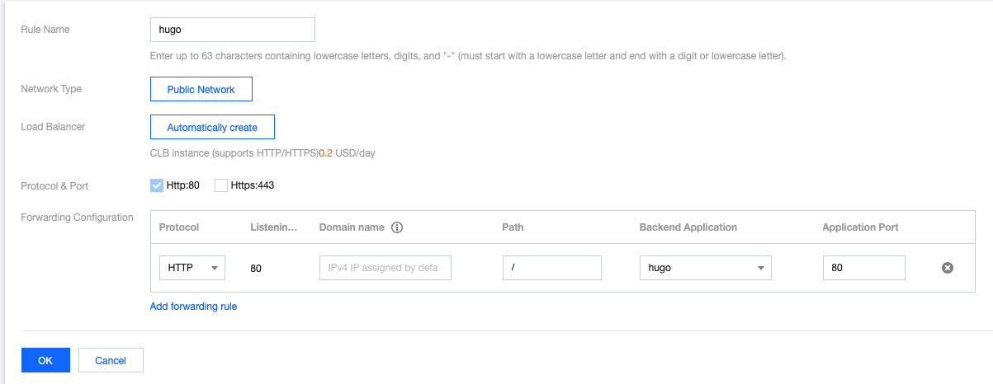Click the Domain name info icon
The height and width of the screenshot is (384, 993).
pyautogui.click(x=396, y=227)
